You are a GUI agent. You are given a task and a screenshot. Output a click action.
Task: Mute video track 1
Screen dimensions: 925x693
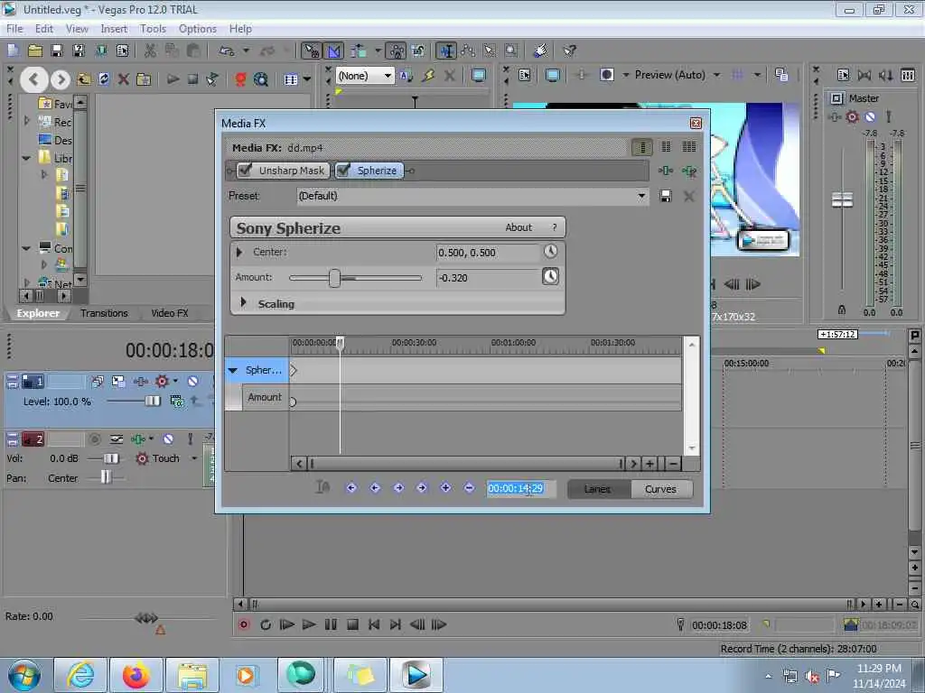point(193,382)
